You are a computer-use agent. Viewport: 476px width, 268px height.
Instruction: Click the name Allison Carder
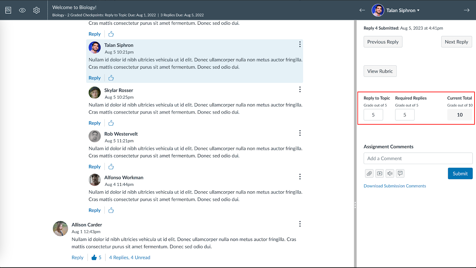(x=87, y=225)
